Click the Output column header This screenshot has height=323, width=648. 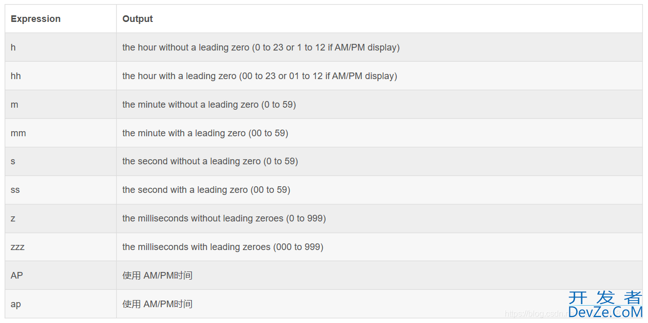379,19
